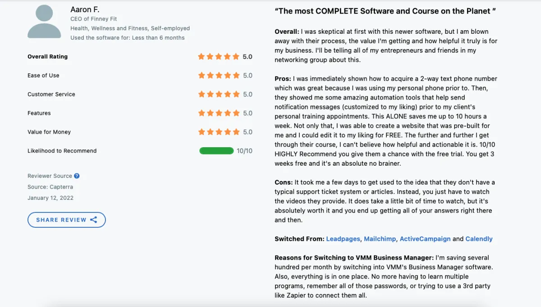Click the Reviewer Source help question icon
This screenshot has width=541, height=307.
[77, 176]
